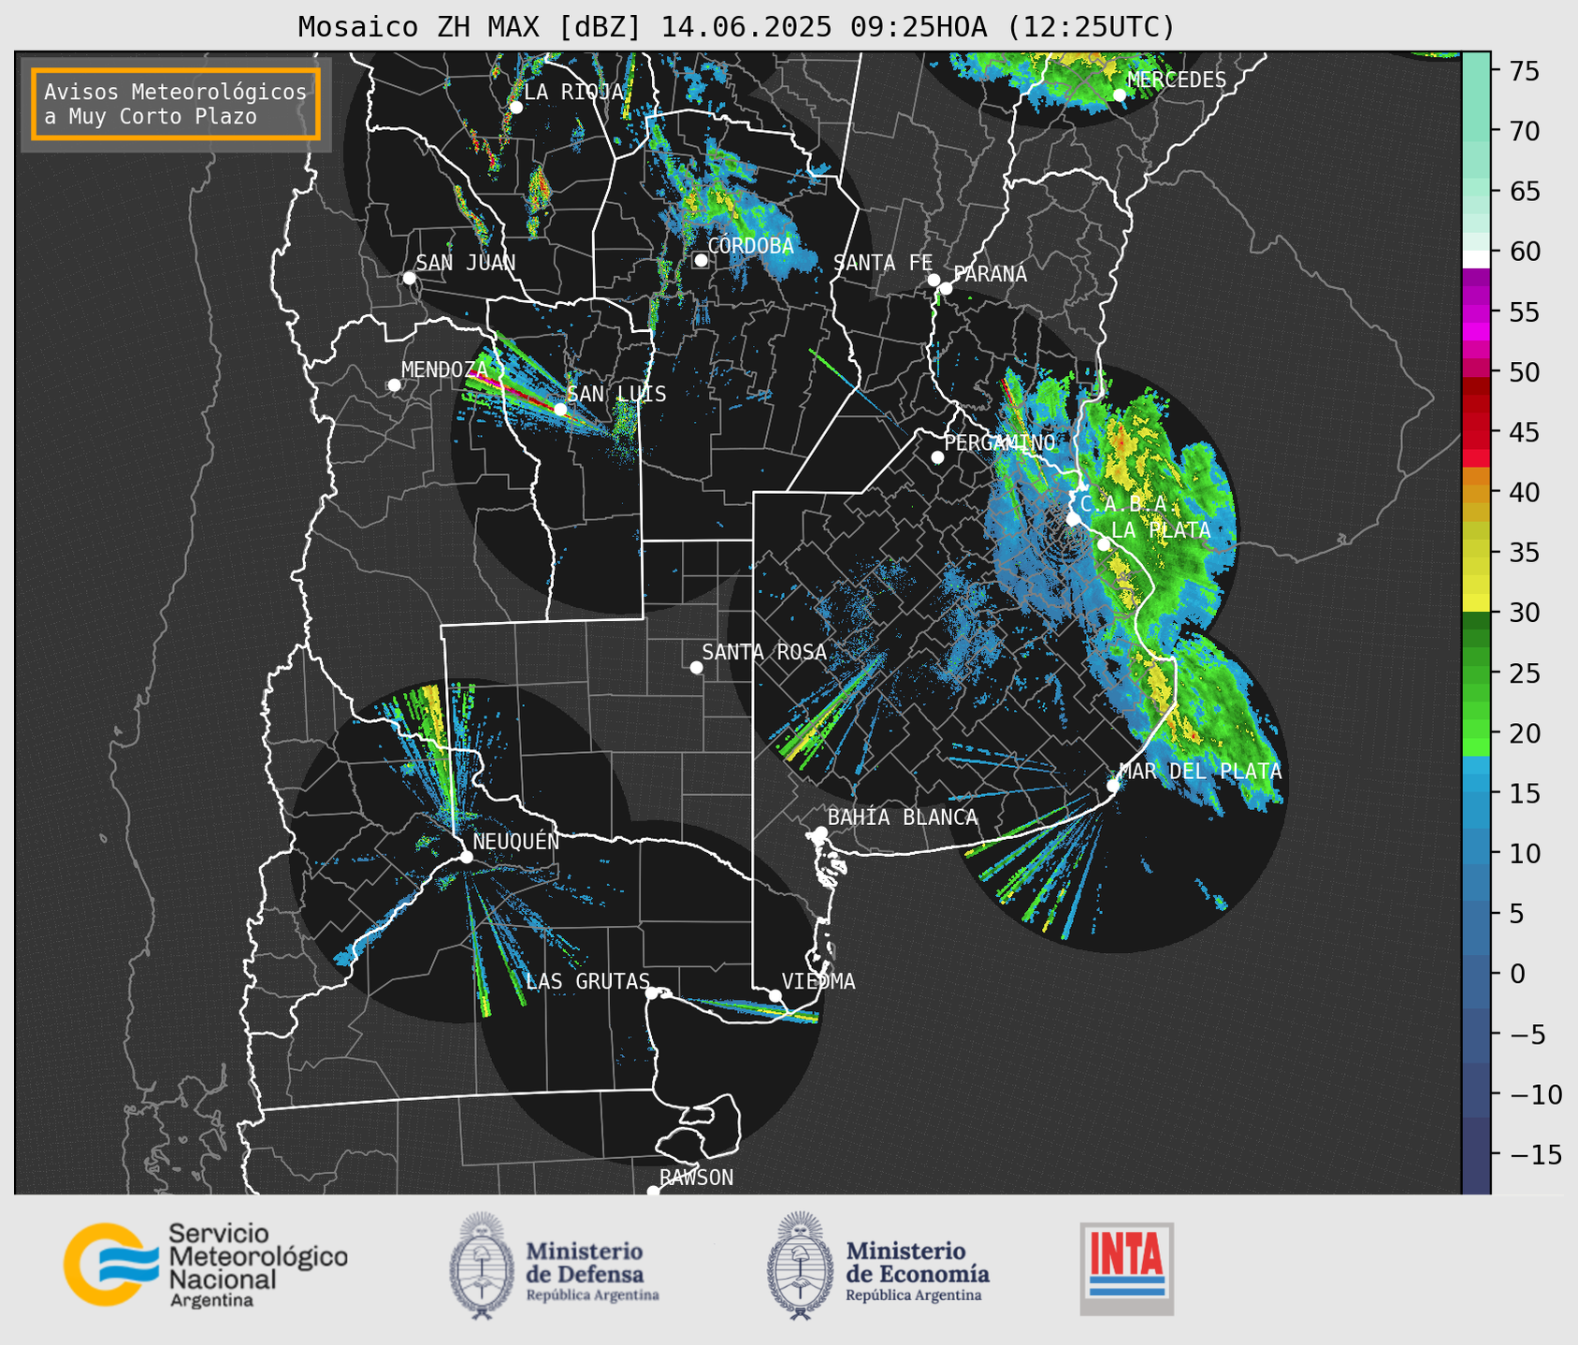The width and height of the screenshot is (1578, 1345).
Task: Click the −15 value on the dBZ scale
Action: click(1534, 1154)
